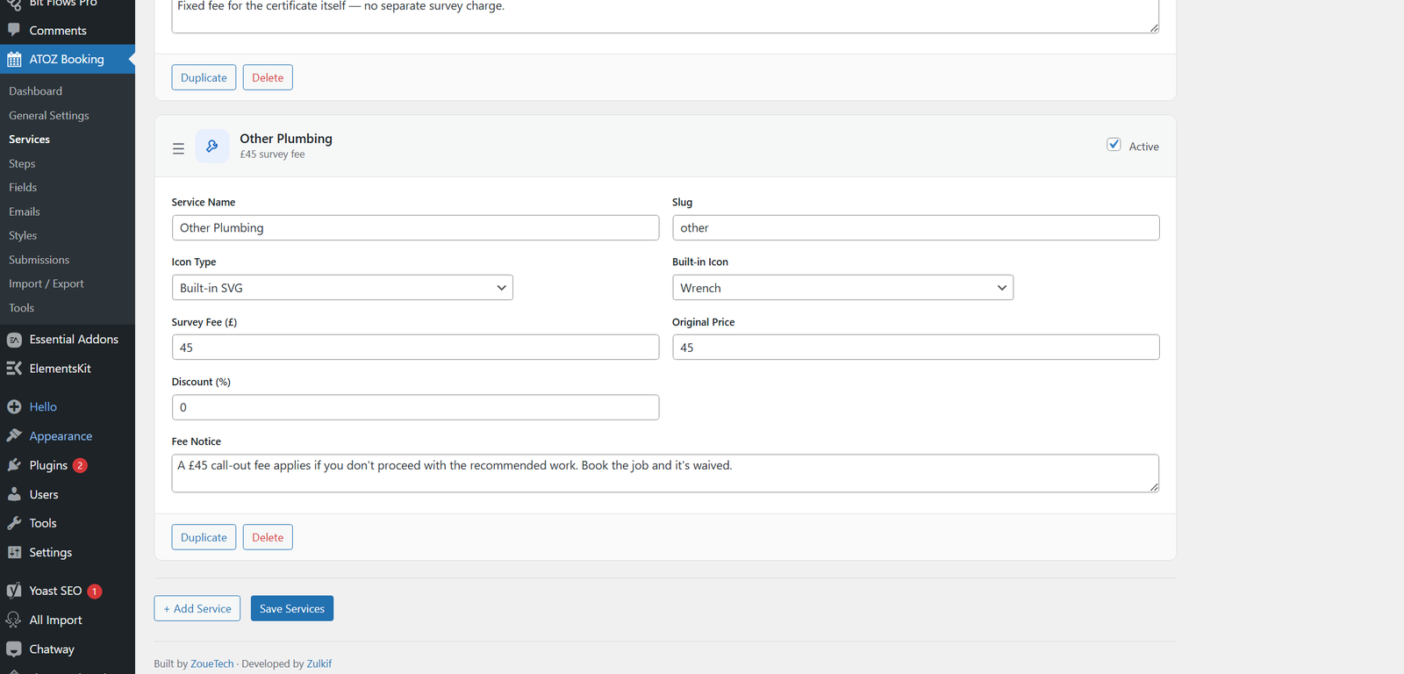Viewport: 1404px width, 674px height.
Task: Click the ATOZ Booking calendar icon
Action: (x=14, y=60)
